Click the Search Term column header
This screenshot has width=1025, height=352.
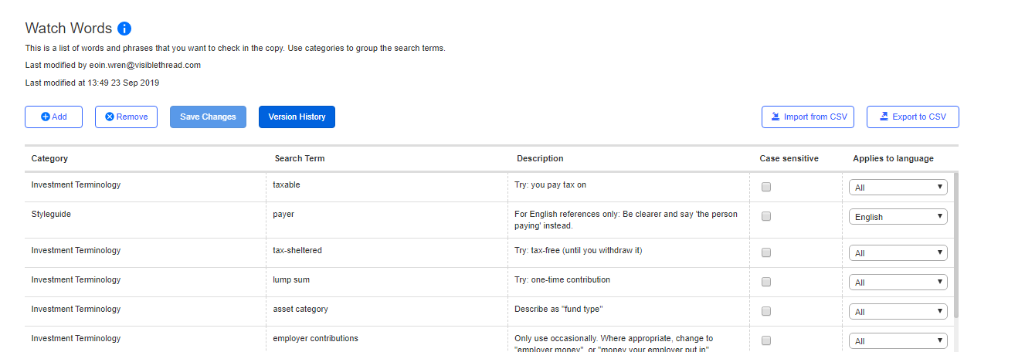tap(300, 158)
